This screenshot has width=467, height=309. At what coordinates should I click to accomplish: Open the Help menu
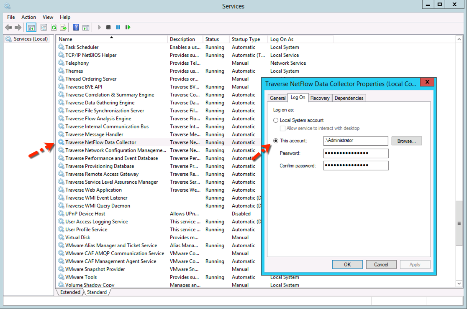[65, 17]
